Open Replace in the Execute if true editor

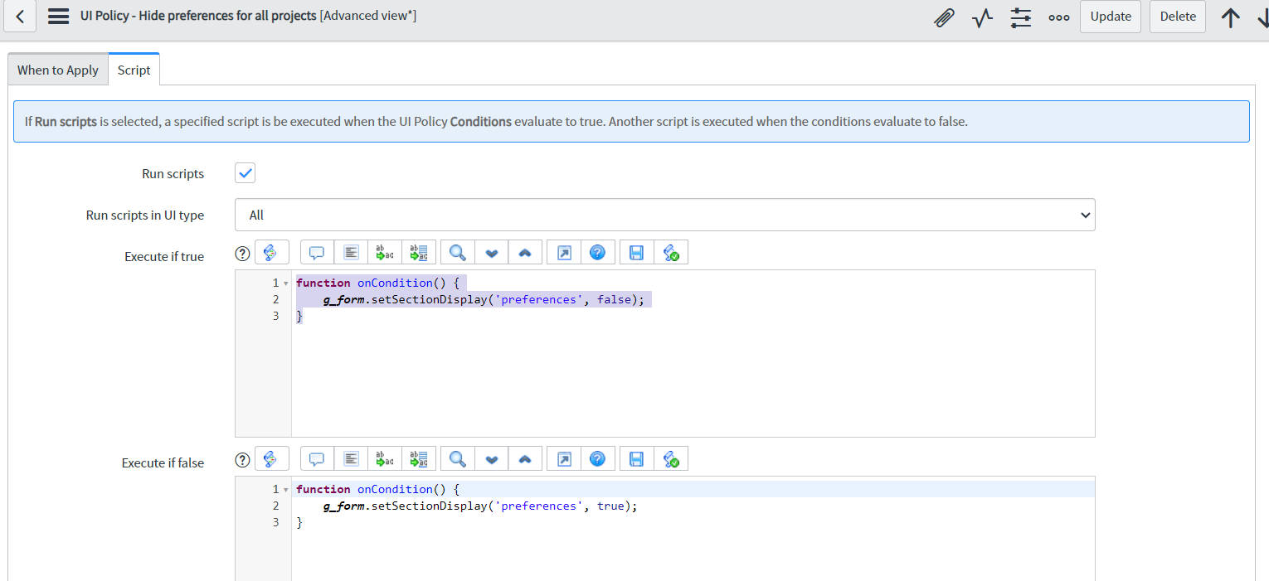click(x=385, y=252)
